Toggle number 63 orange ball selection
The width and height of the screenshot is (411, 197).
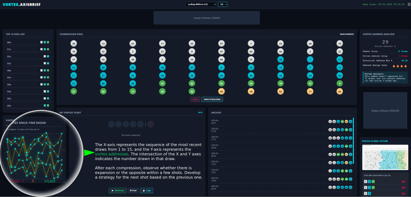pyautogui.click(x=340, y=92)
